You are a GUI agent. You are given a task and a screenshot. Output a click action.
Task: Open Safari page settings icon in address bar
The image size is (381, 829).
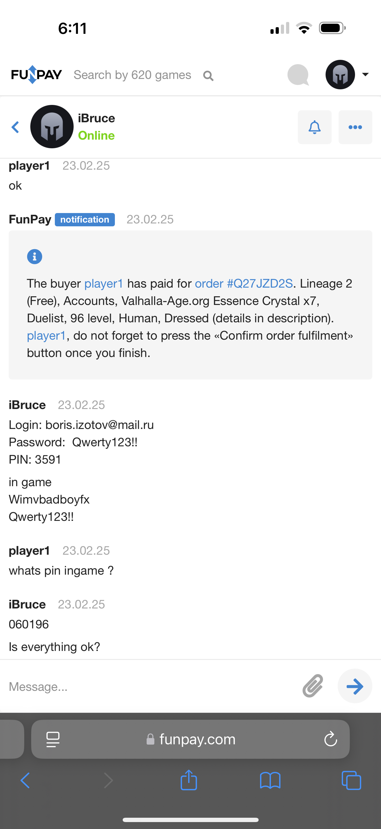click(53, 739)
